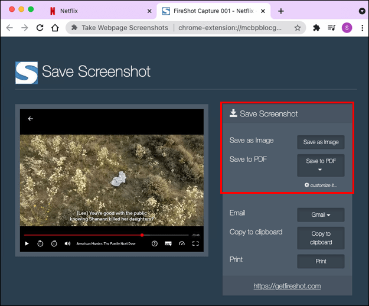Go forward in browser history
Viewport: 369px width, 306px height.
click(x=24, y=28)
